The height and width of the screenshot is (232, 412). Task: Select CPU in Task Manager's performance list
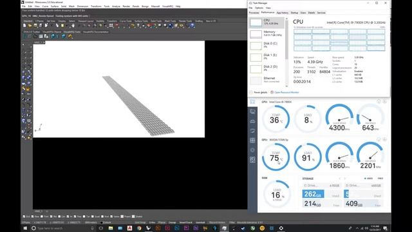click(267, 23)
